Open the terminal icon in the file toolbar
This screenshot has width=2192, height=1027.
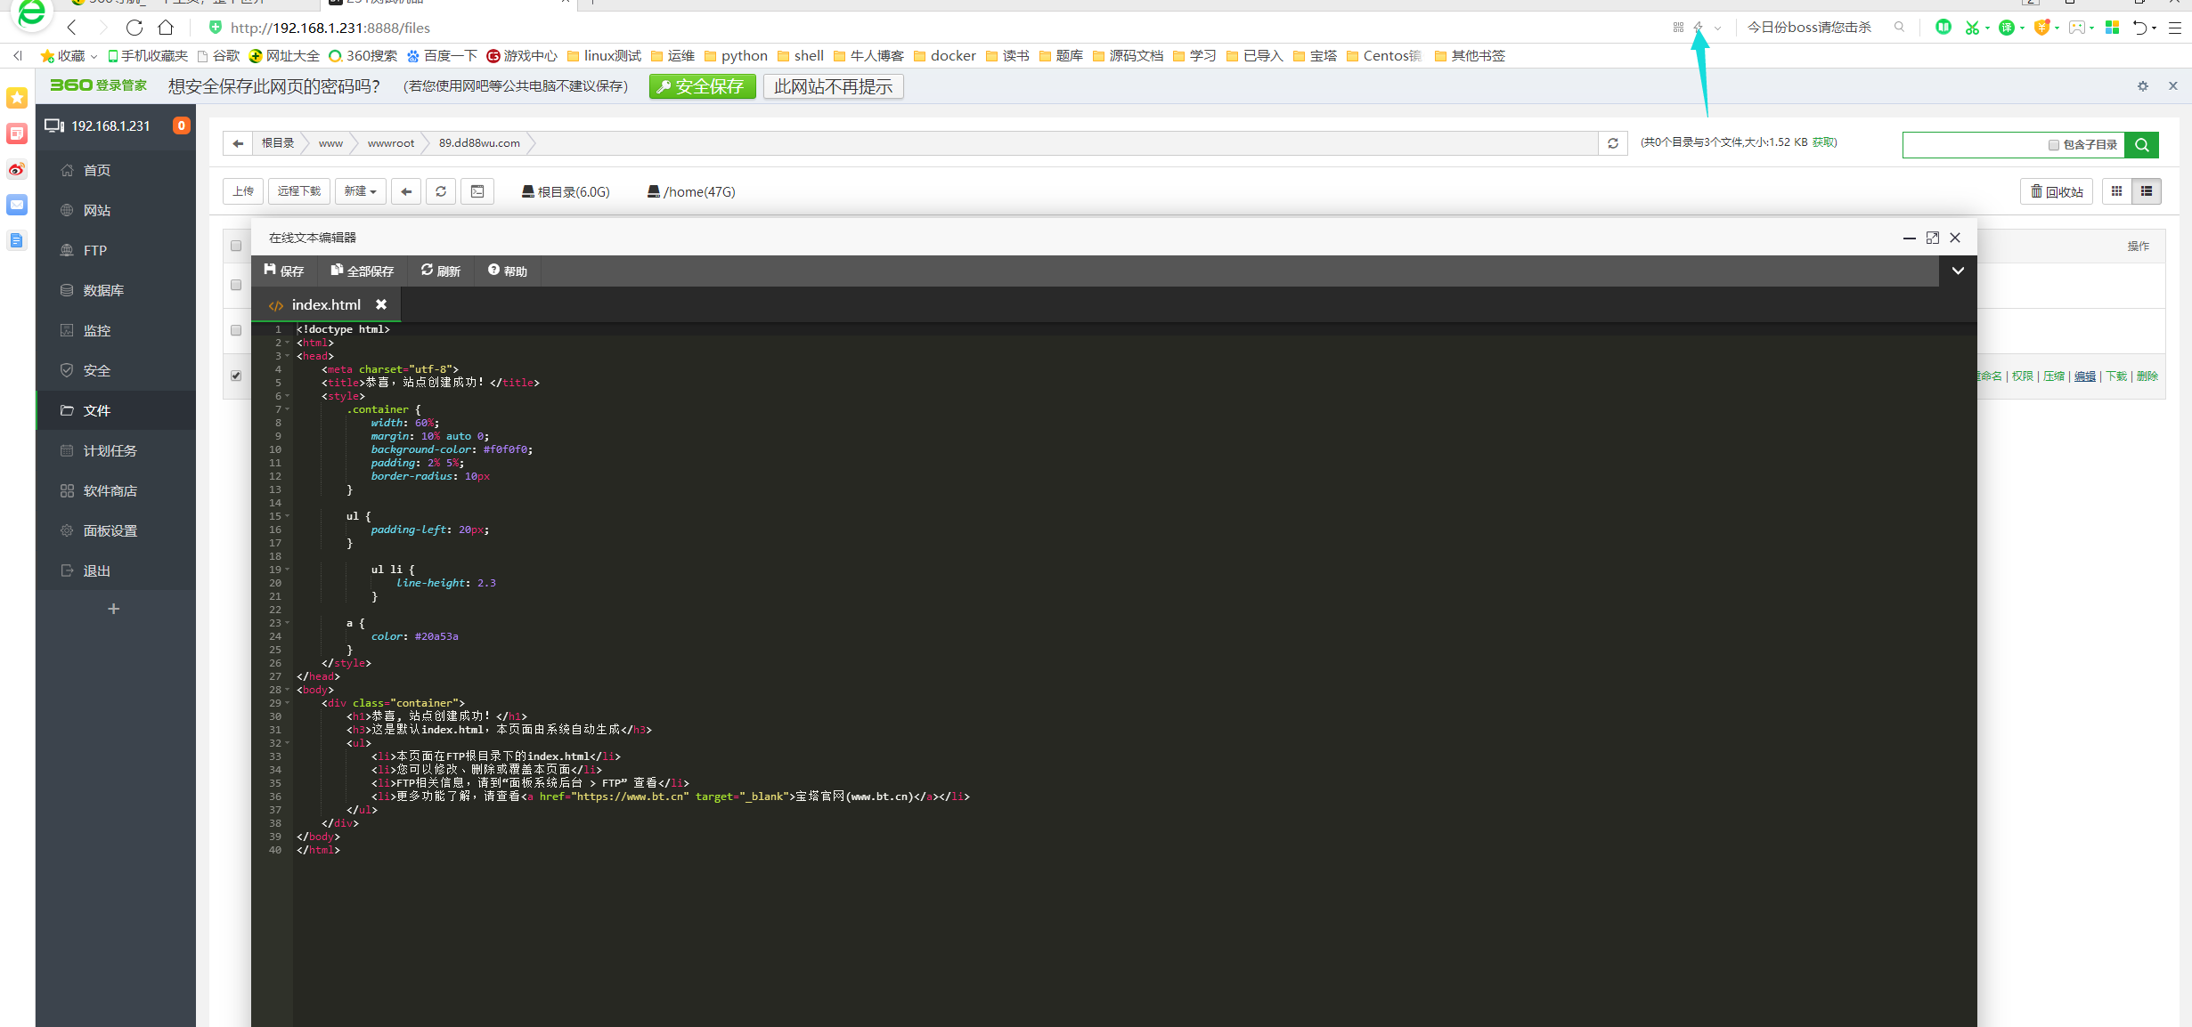click(477, 191)
